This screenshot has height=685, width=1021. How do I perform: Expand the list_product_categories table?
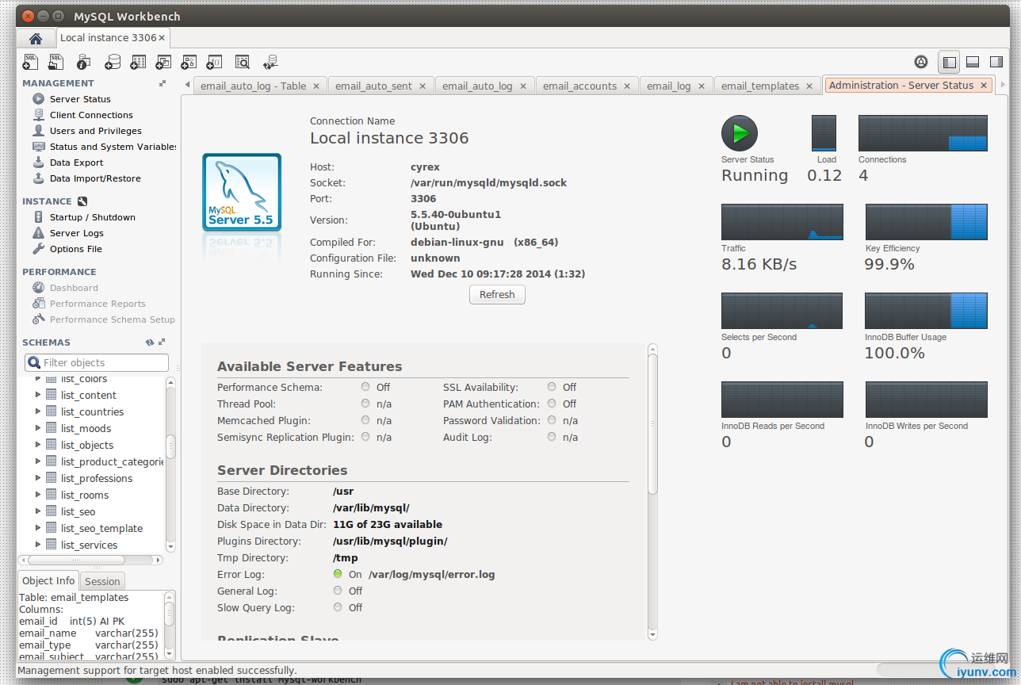pyautogui.click(x=37, y=461)
